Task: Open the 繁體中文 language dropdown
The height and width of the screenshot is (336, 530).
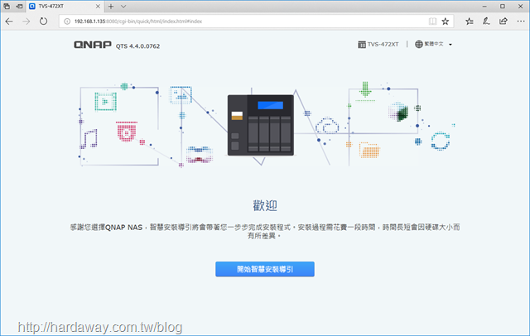Action: [x=438, y=44]
